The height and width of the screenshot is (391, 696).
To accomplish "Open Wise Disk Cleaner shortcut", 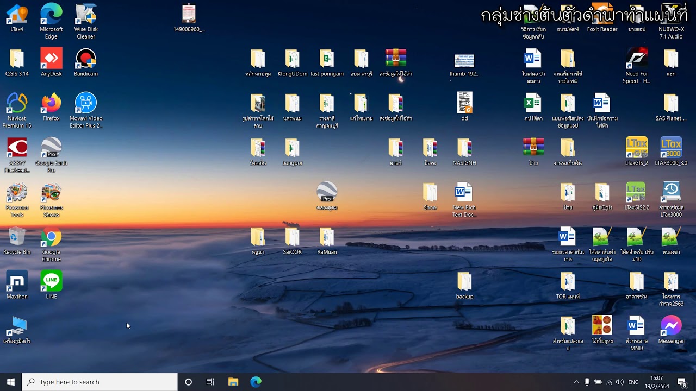I will (86, 22).
